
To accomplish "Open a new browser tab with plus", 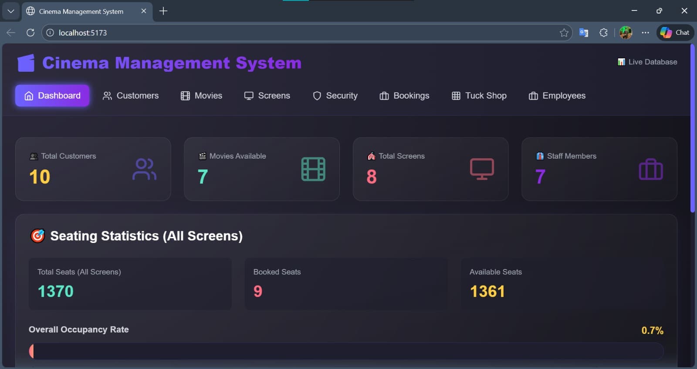I will pyautogui.click(x=163, y=11).
